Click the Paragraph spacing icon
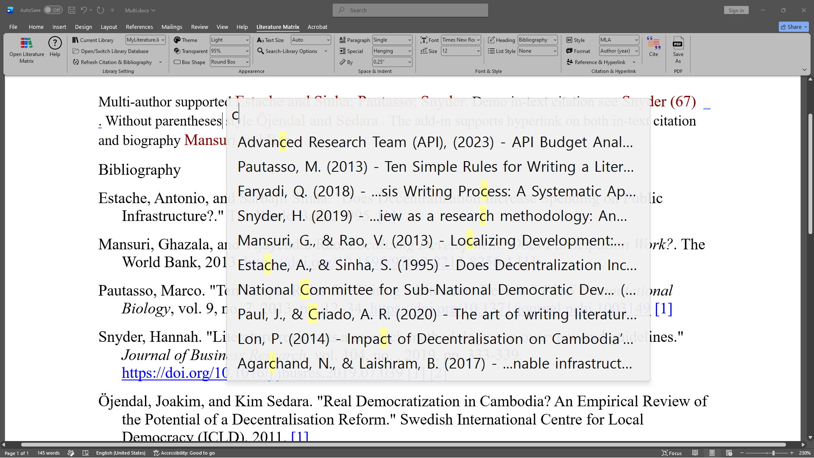 click(x=343, y=40)
